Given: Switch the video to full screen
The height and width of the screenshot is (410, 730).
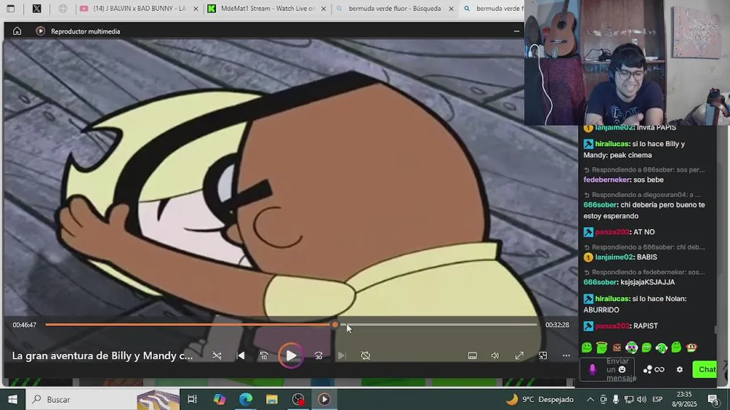Looking at the screenshot, I should click(519, 355).
